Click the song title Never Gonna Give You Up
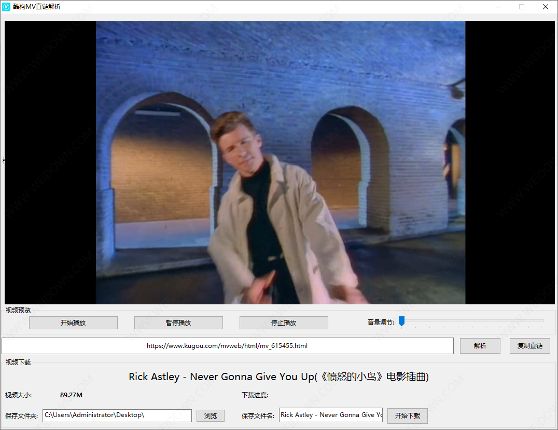Image resolution: width=558 pixels, height=430 pixels. pos(278,377)
